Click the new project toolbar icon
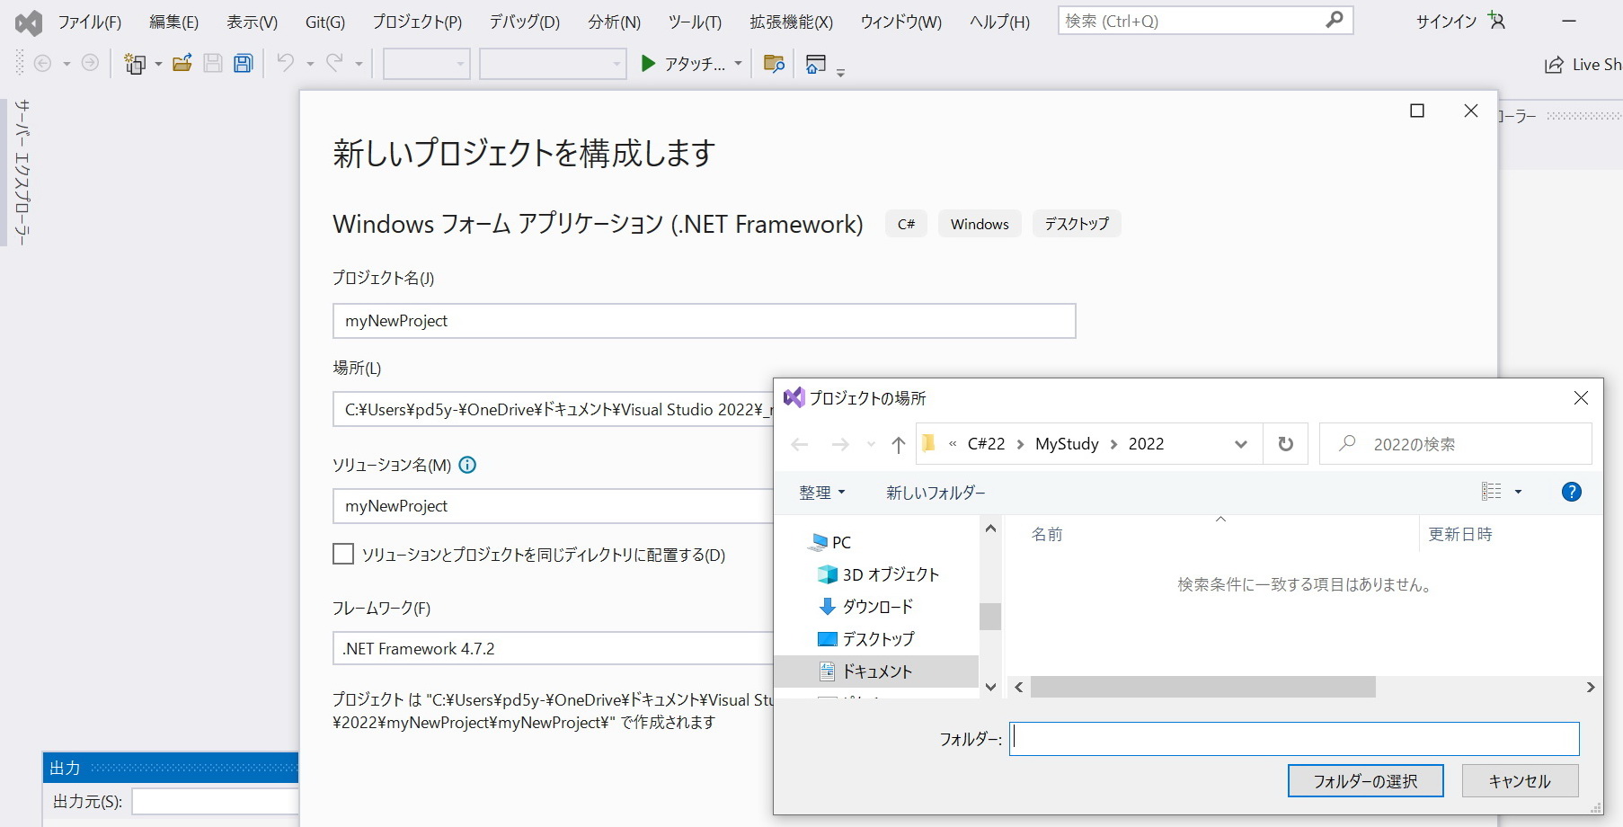Screen dimensions: 1623x827 coord(135,63)
